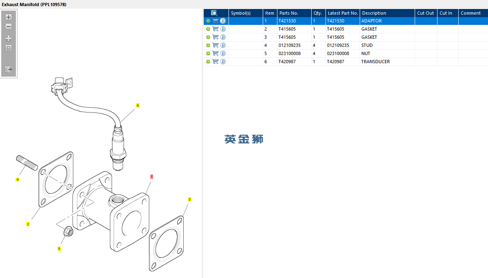Show info for item 2 GASKET
The height and width of the screenshot is (278, 488).
pos(223,29)
